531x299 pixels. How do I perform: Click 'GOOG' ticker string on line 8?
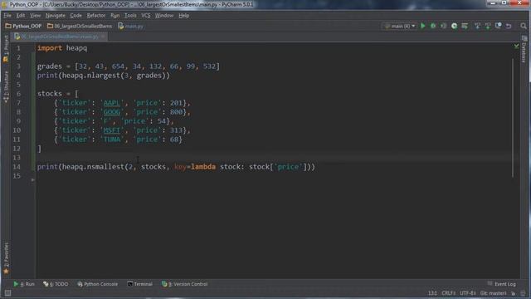(112, 112)
